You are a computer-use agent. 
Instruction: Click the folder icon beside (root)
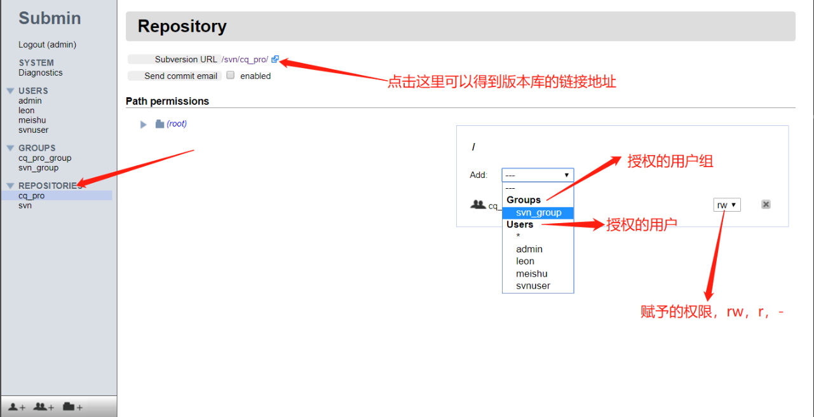point(159,123)
